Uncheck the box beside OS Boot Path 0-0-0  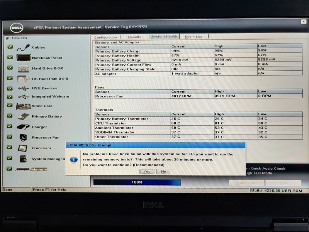coord(10,78)
